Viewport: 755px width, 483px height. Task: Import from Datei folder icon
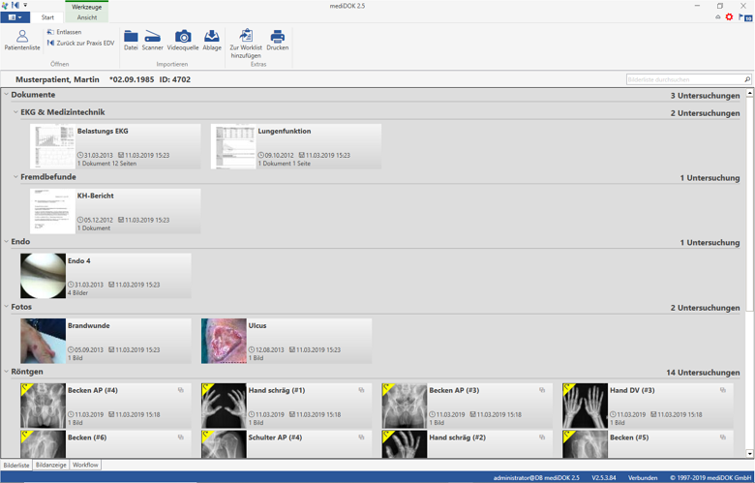(131, 40)
